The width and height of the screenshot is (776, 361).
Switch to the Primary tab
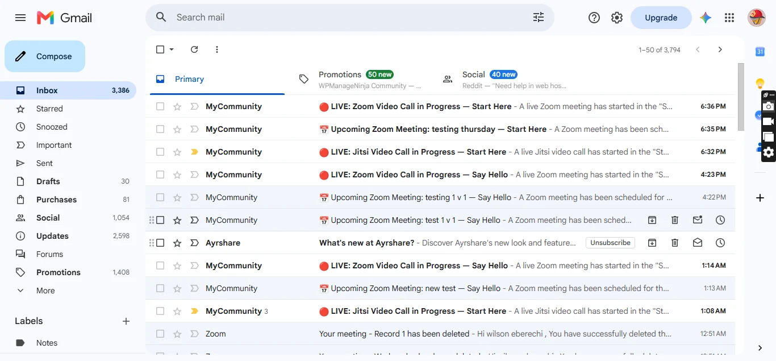click(216, 79)
